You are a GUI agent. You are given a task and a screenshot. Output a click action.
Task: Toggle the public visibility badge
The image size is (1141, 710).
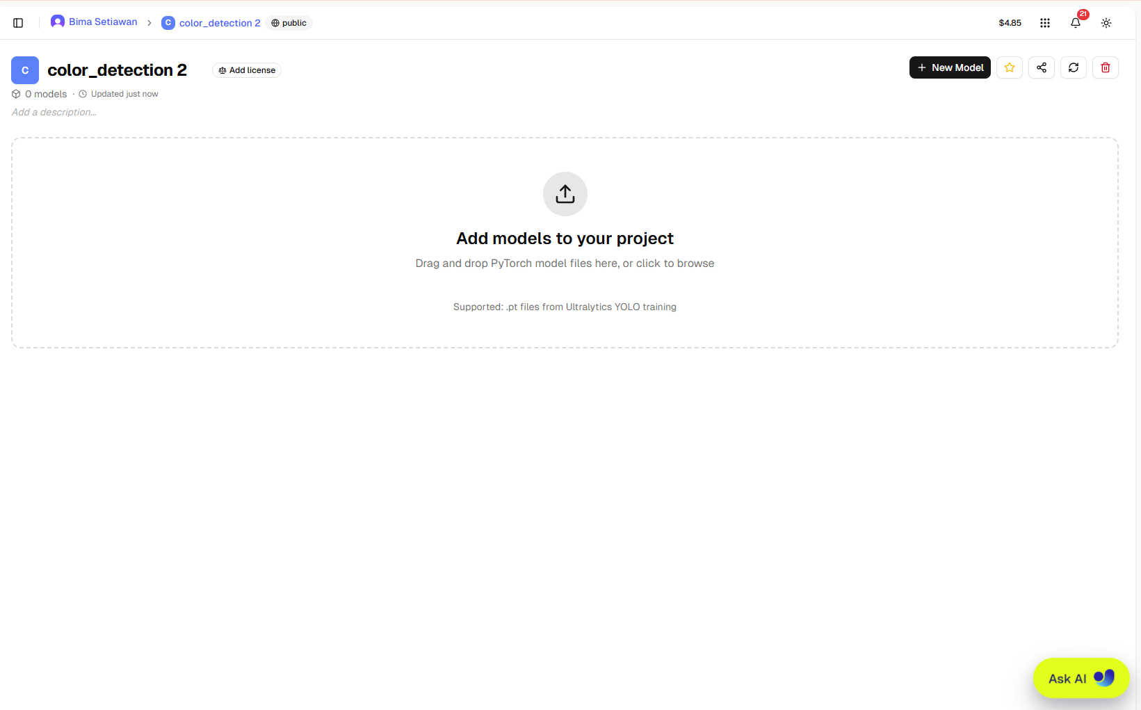289,23
